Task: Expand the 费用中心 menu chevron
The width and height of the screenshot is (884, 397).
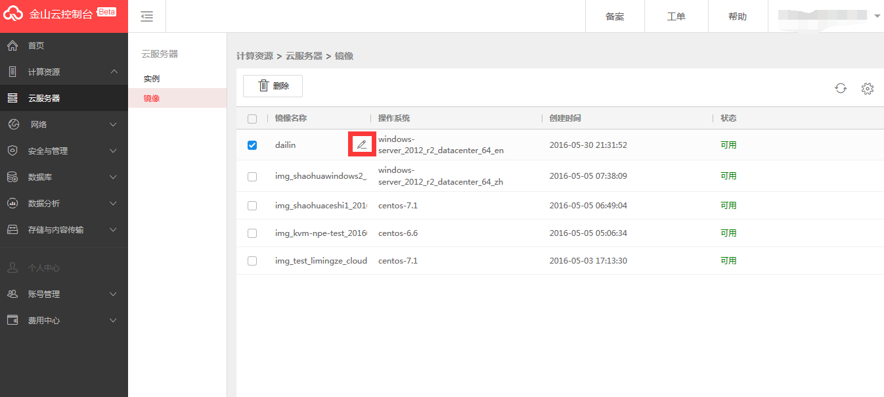Action: [114, 320]
